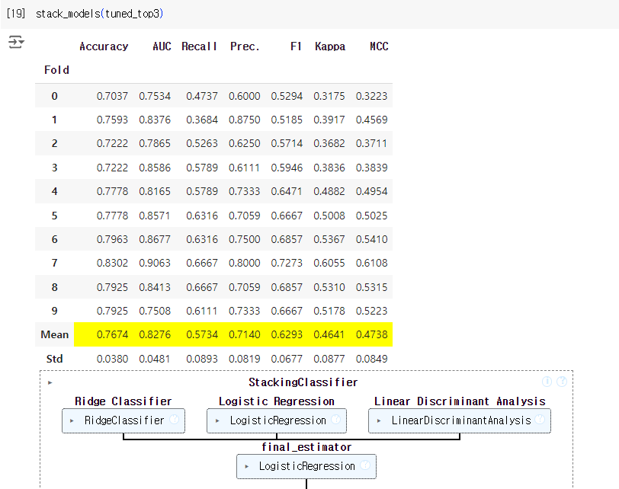
Task: Select Mean MCC value 0.4738
Action: (x=371, y=335)
